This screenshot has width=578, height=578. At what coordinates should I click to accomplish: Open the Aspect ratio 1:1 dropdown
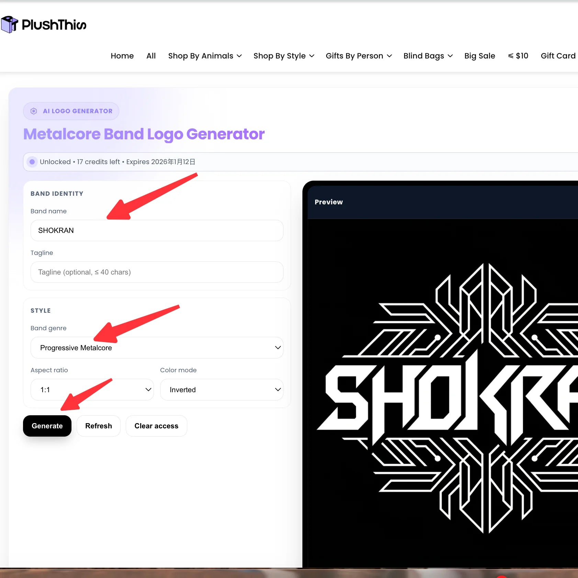coord(92,390)
